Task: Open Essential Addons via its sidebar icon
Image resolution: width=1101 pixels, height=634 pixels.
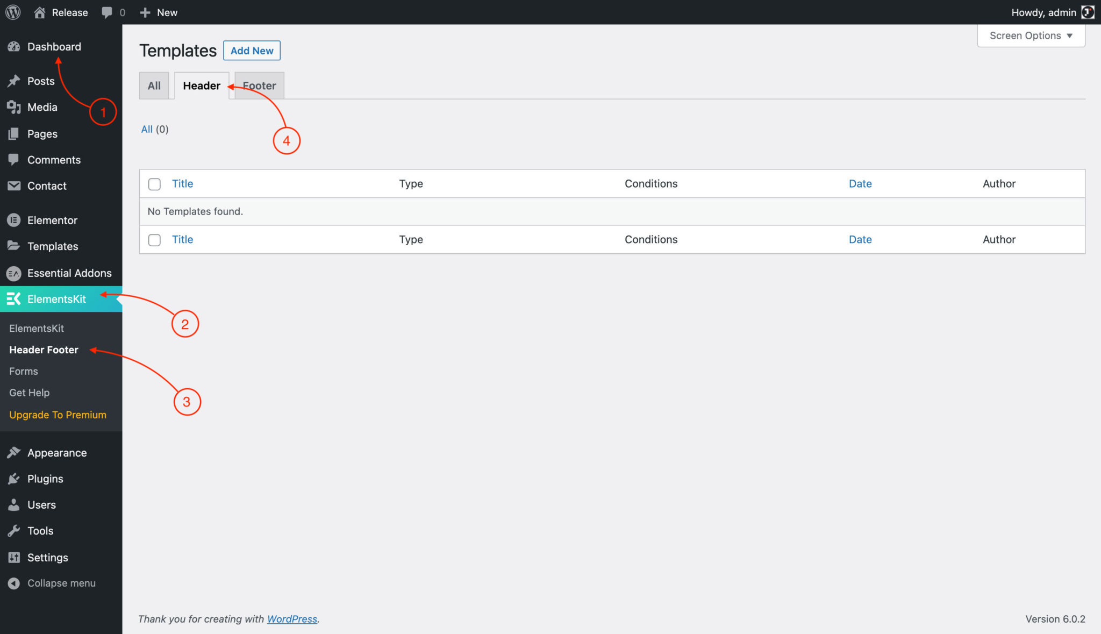Action: point(13,273)
